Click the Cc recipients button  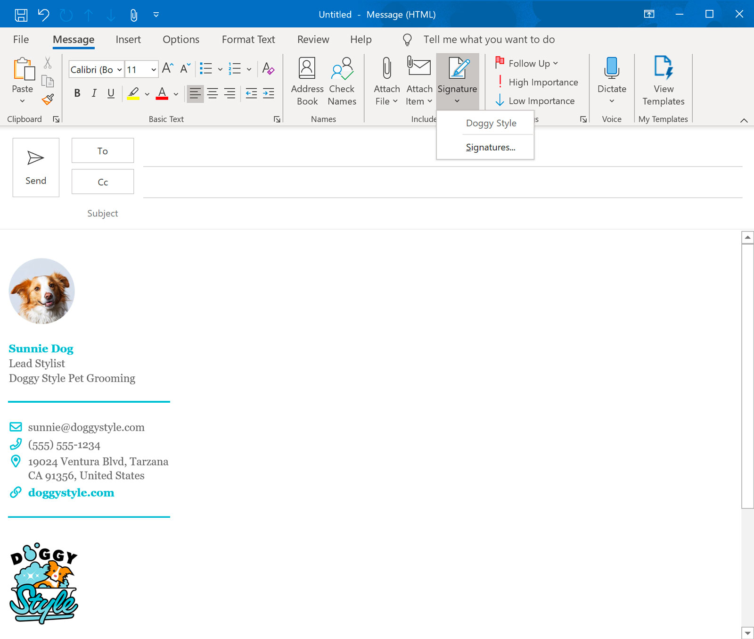click(103, 182)
